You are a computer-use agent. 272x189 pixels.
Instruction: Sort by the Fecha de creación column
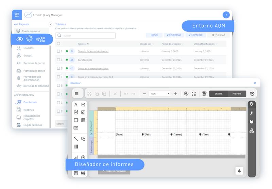(183, 44)
